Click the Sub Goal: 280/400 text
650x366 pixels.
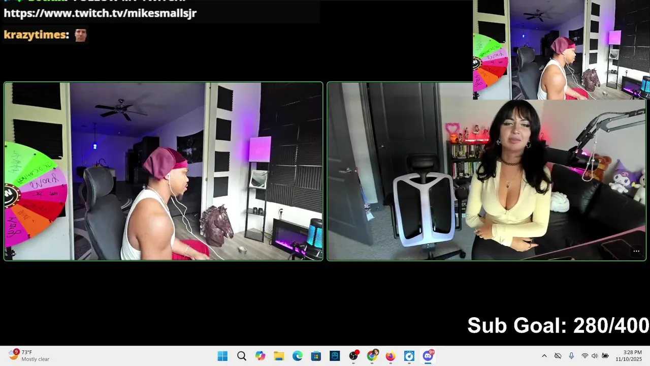[558, 325]
